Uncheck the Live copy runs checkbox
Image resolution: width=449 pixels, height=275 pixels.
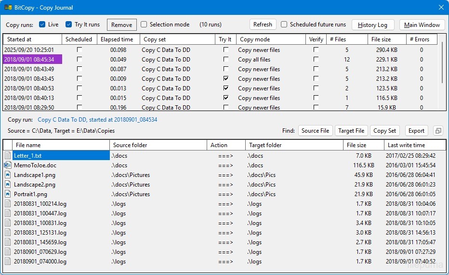42,25
